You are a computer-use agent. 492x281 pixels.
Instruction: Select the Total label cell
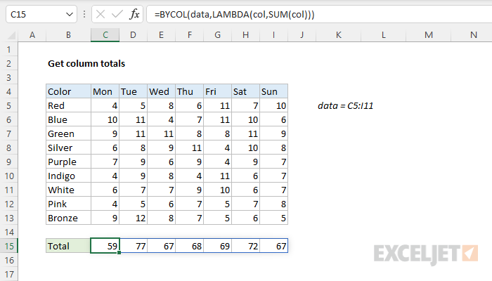point(68,246)
